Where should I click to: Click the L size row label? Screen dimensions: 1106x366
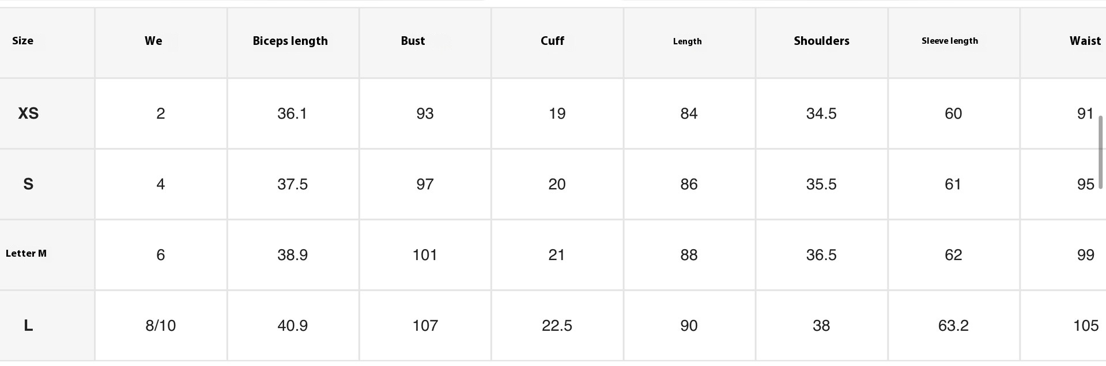click(28, 326)
